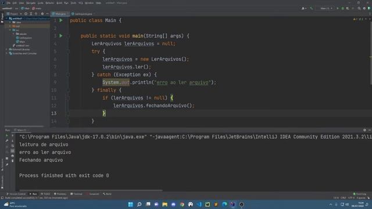Viewport: 372px width, 209px height.
Task: Open the Refactor menu
Action: (x=49, y=3)
